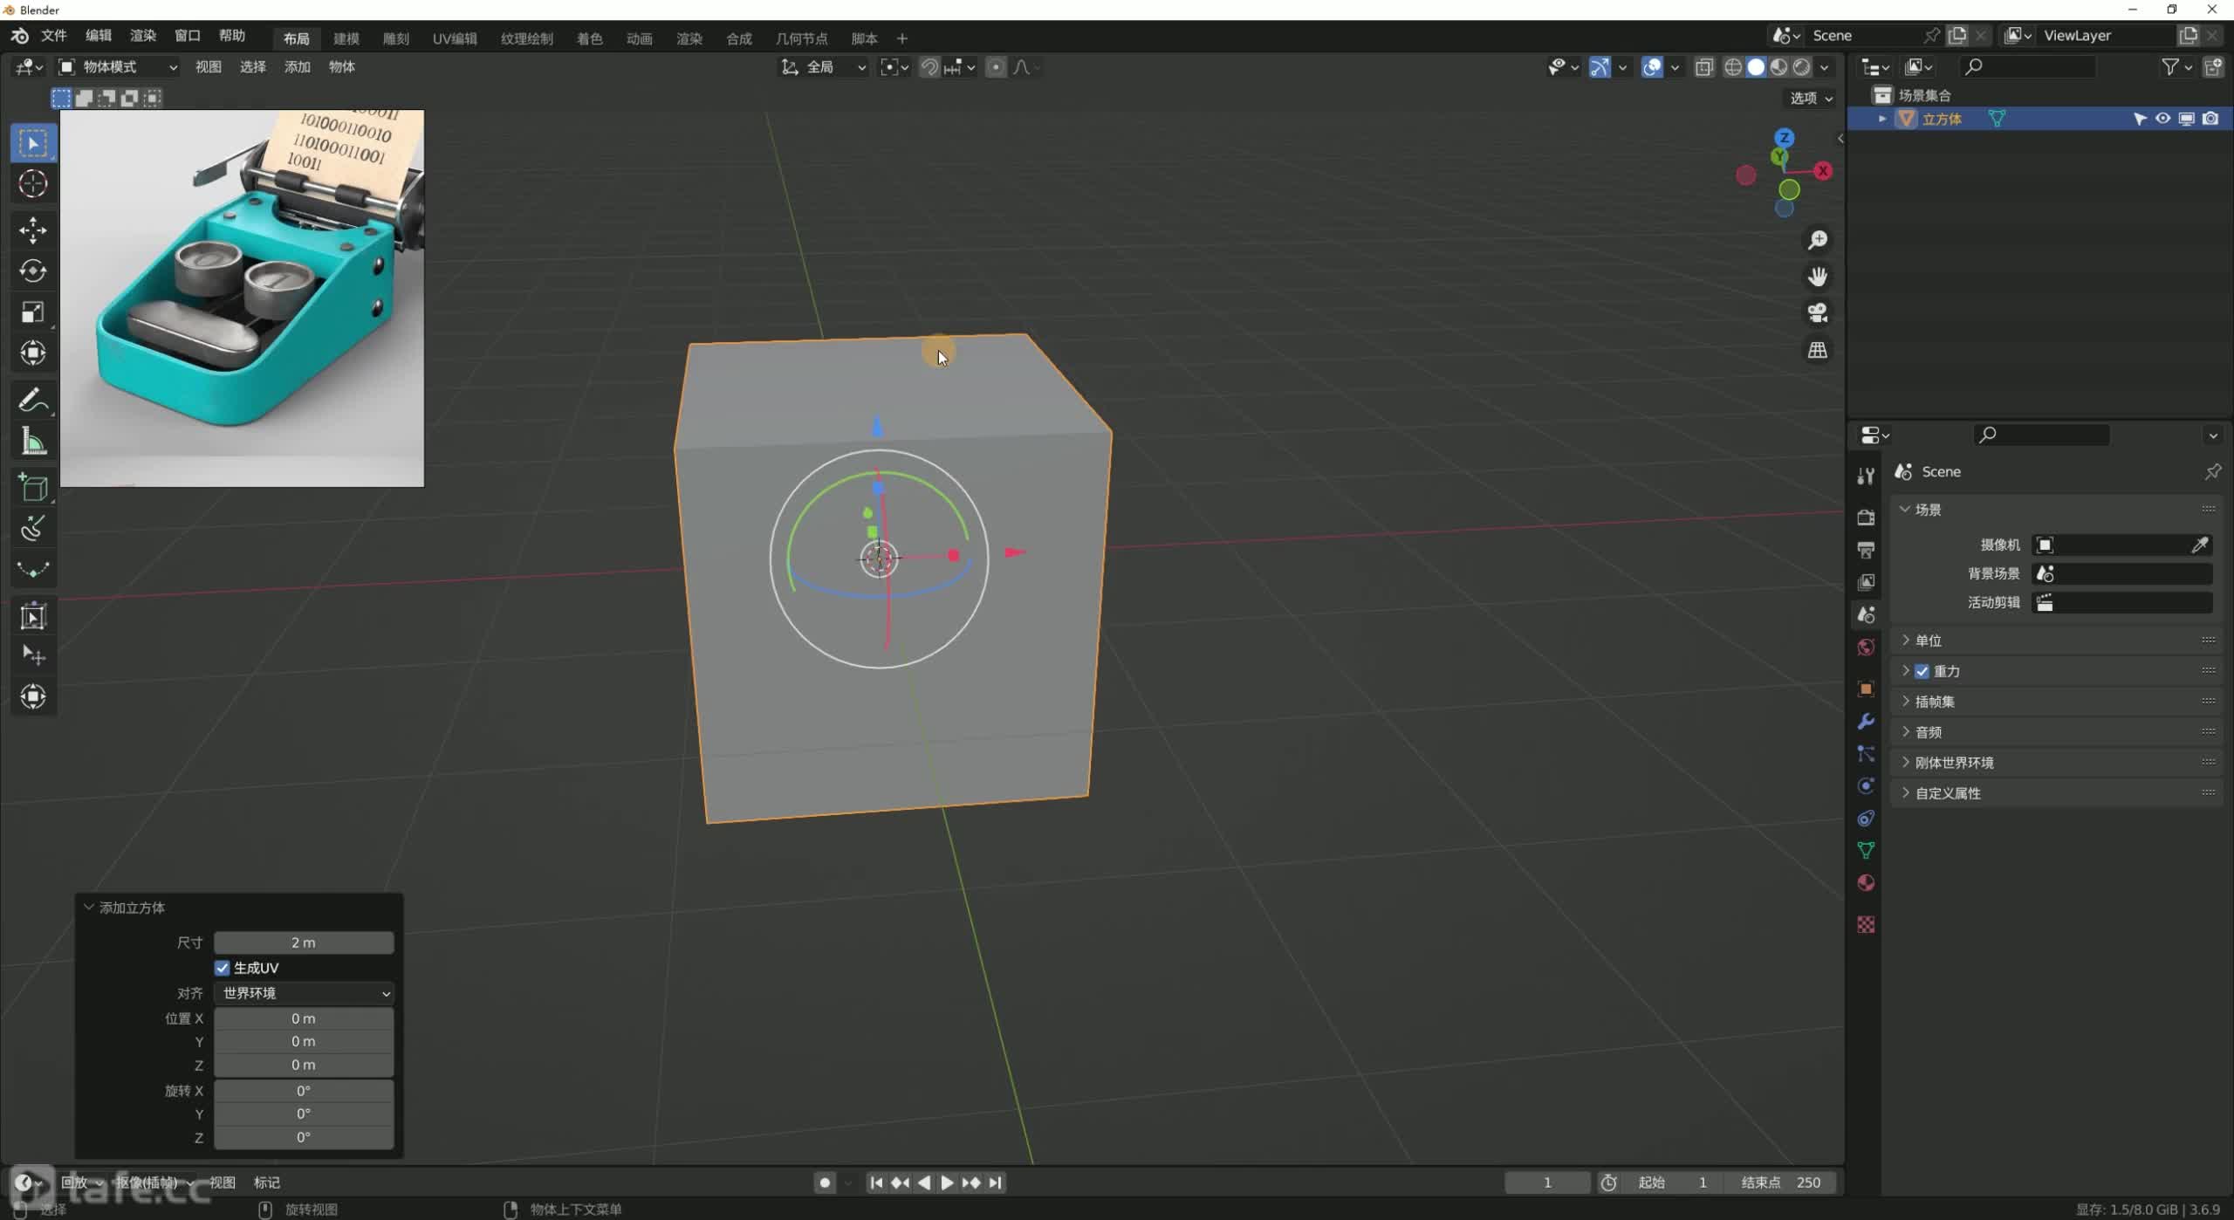Activate the Scale tool
The width and height of the screenshot is (2234, 1220).
click(33, 312)
